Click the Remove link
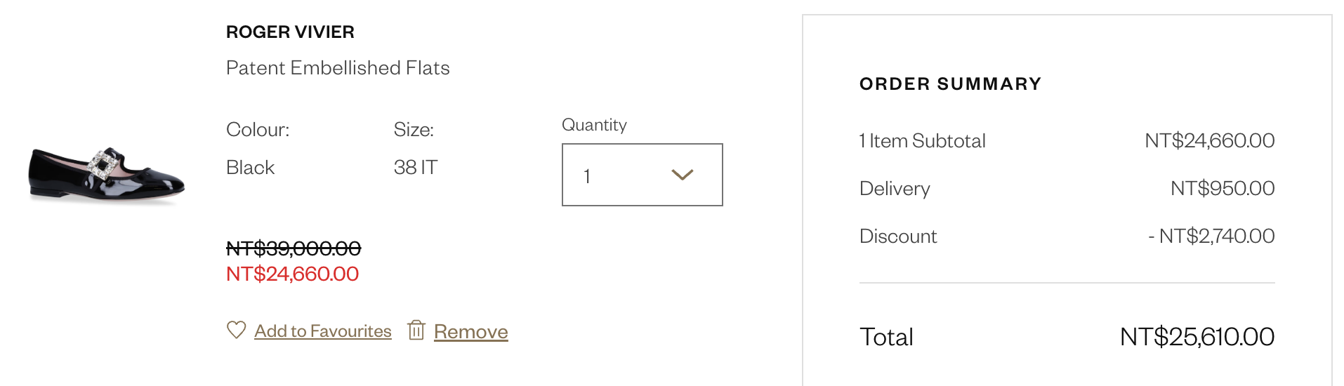 (470, 331)
